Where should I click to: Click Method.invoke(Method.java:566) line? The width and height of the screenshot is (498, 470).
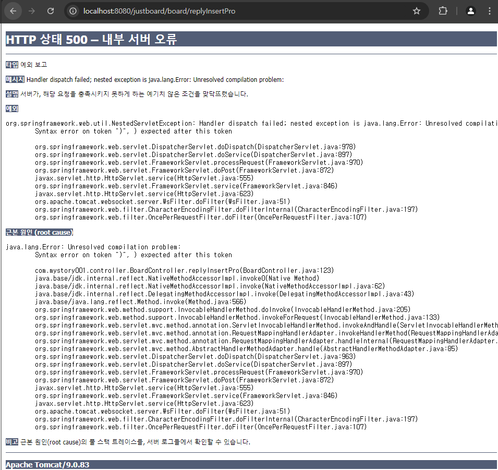pos(140,302)
